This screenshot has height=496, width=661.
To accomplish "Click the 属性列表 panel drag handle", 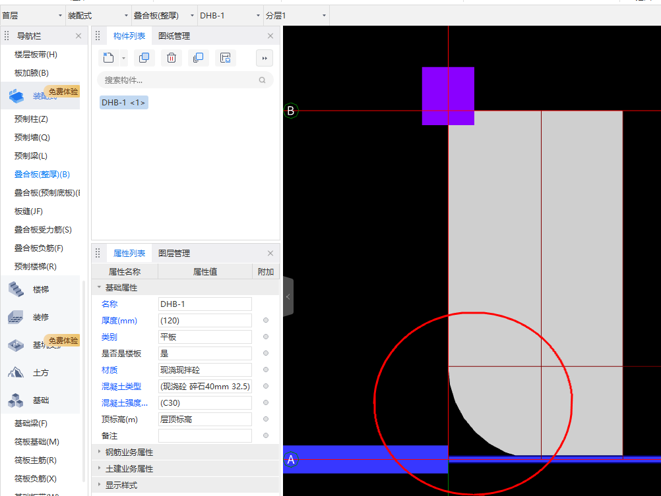I will 98,253.
